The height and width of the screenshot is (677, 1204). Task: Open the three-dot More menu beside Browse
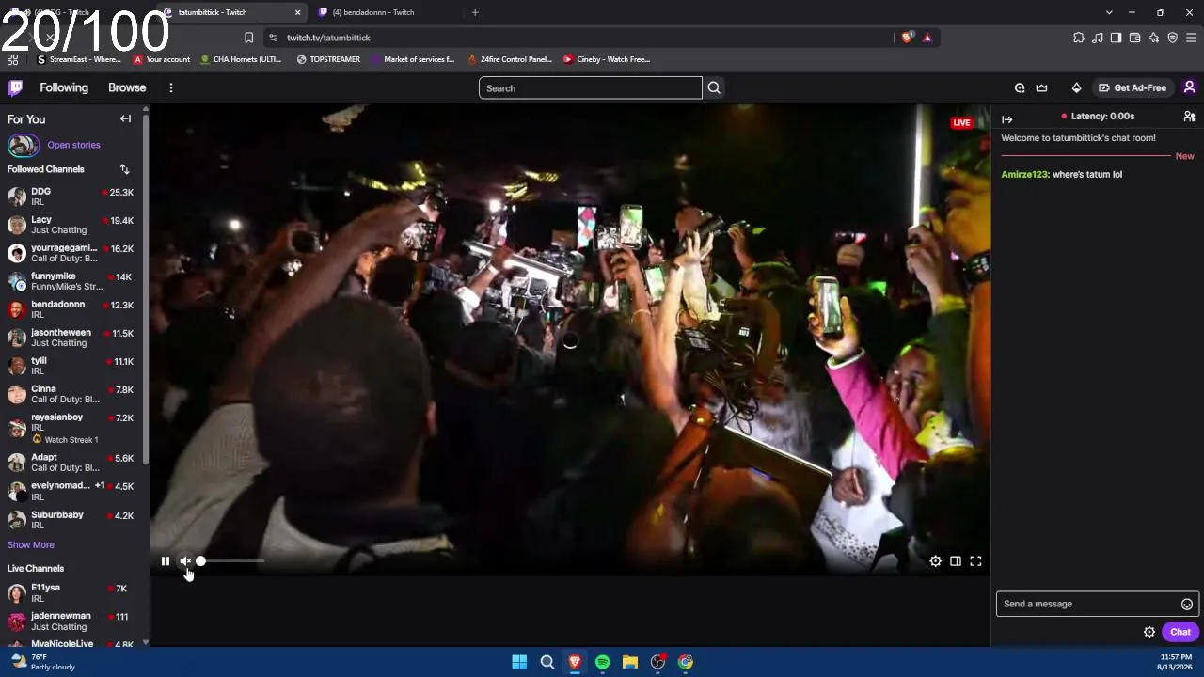pos(170,87)
